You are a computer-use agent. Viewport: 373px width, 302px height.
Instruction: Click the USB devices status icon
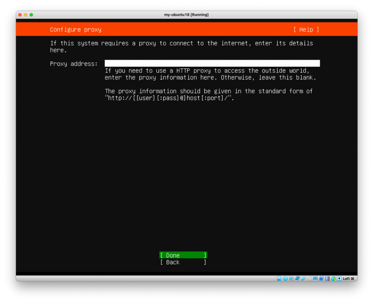coord(304,279)
